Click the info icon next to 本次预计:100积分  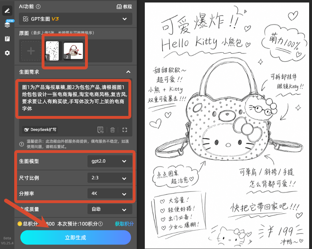[101, 224]
